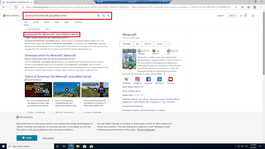Show next videos with carousel arrow
This screenshot has height=149, width=265.
click(109, 100)
